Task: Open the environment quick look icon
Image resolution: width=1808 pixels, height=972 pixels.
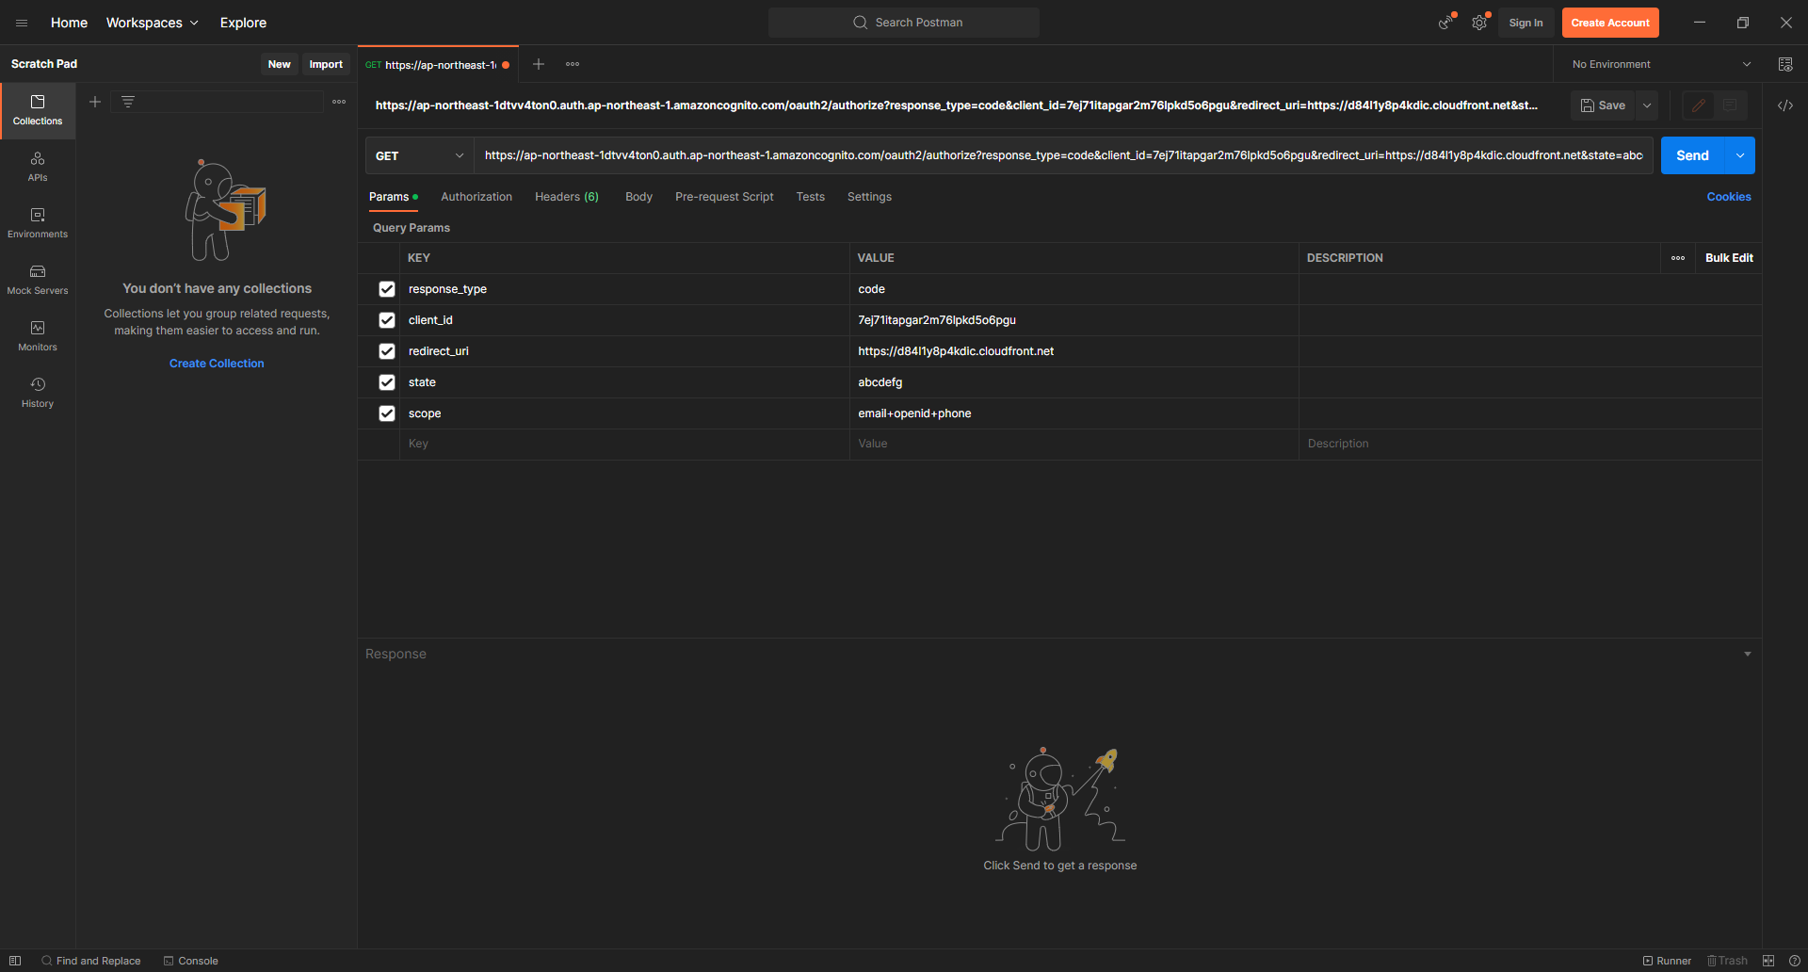Action: pos(1785,64)
